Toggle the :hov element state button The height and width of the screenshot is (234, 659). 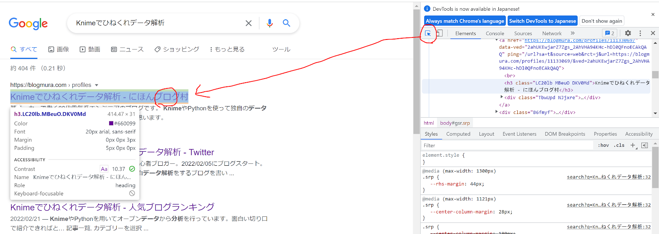point(603,146)
